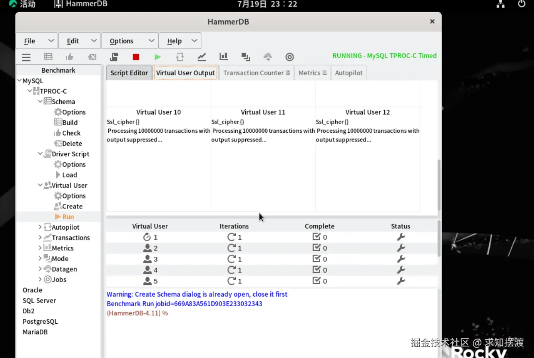
Task: Click the load driver script toolbar icon
Action: (114, 57)
